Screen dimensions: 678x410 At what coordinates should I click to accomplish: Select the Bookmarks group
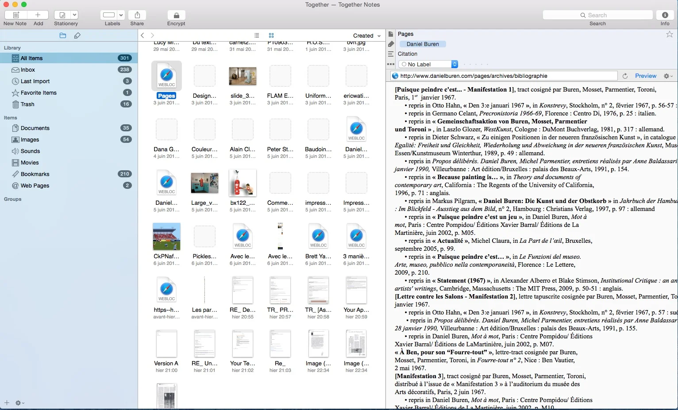(69, 174)
